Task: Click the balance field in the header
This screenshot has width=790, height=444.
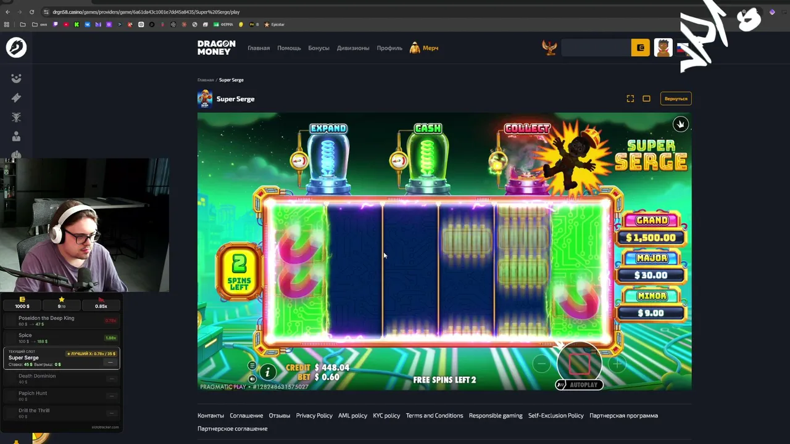Action: (596, 47)
